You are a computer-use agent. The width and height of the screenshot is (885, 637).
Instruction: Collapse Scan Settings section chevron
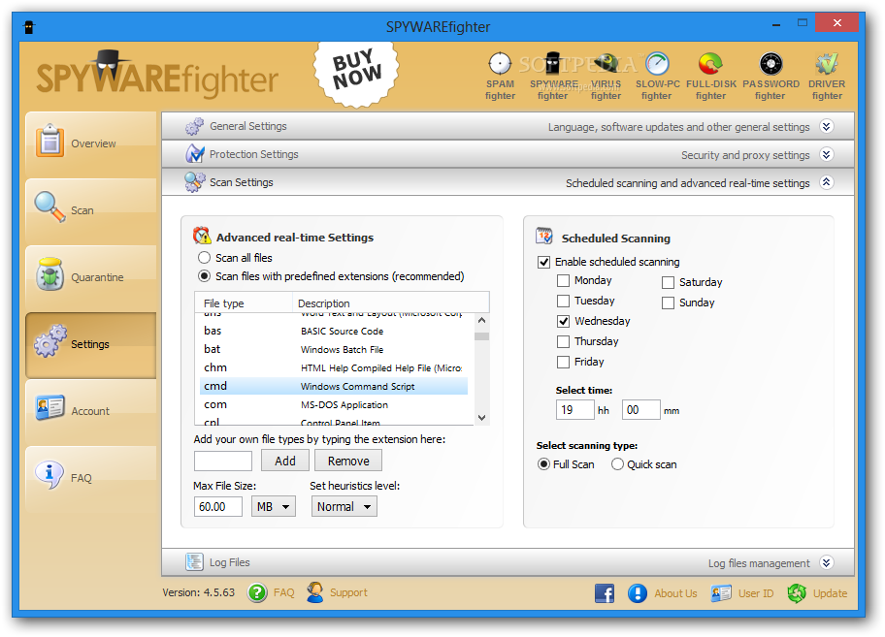click(827, 182)
